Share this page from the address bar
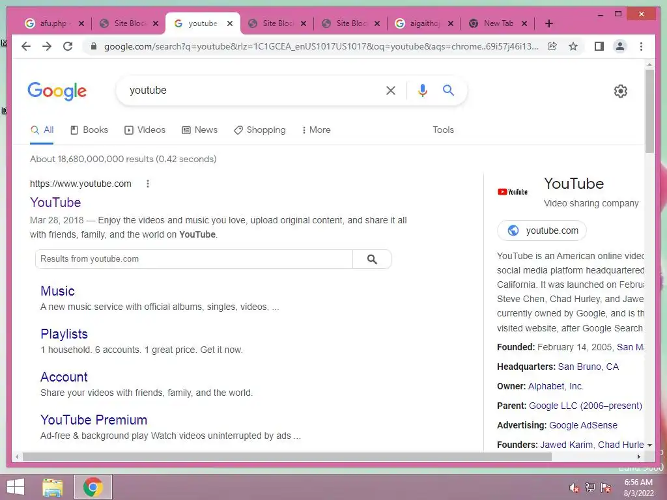The width and height of the screenshot is (667, 500). click(x=552, y=46)
